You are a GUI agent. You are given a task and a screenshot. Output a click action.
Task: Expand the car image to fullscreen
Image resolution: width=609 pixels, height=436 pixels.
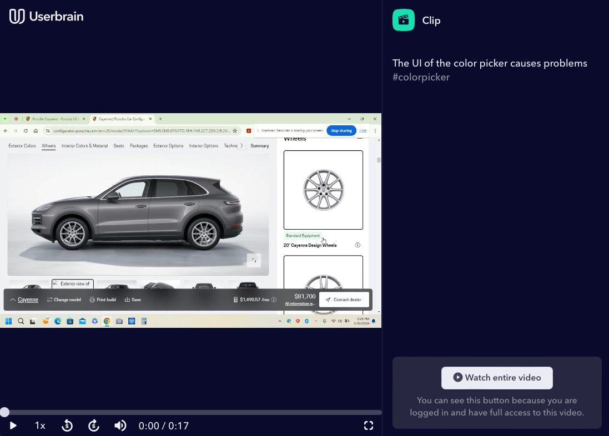254,261
